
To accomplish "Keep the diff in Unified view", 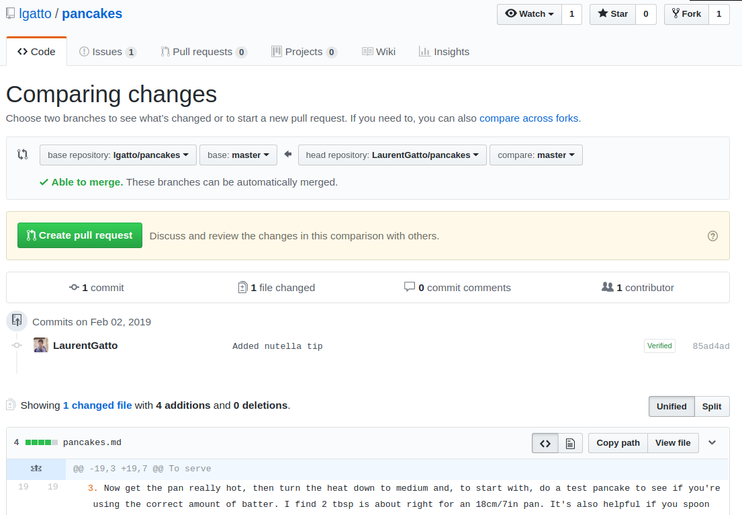I will 671,406.
